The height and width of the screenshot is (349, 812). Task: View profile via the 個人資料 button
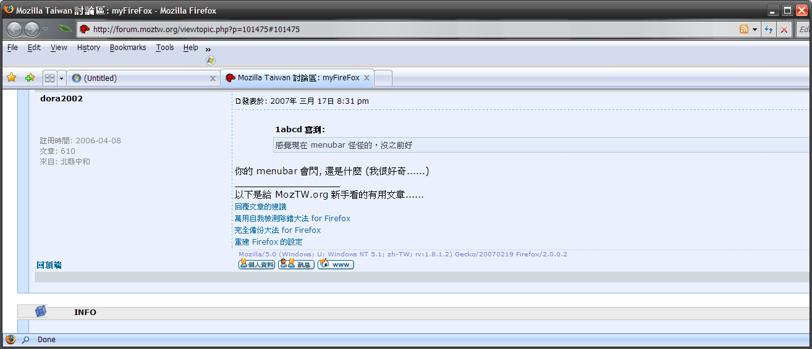[256, 264]
